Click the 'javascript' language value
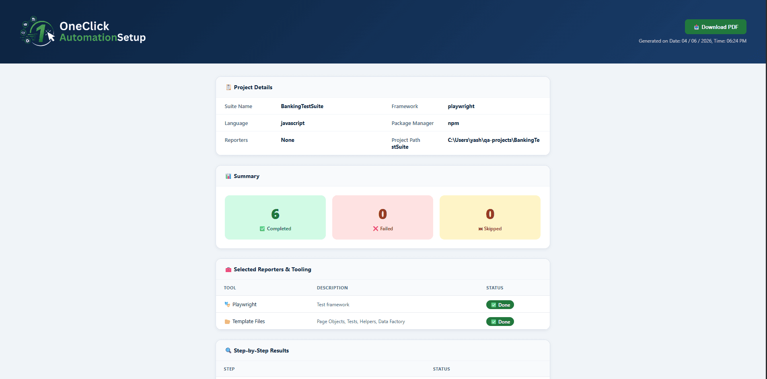The width and height of the screenshot is (767, 379). point(293,123)
